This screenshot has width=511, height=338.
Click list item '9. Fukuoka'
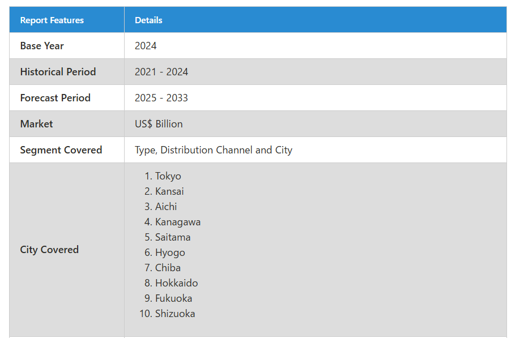[x=168, y=298]
